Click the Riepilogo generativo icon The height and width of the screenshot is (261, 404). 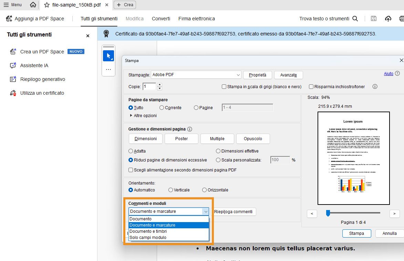point(13,79)
